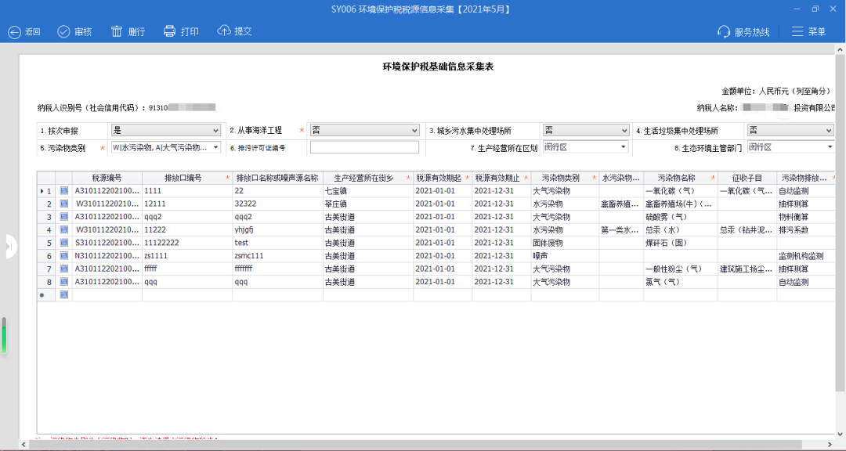Open the 污染物类别 dropdown

point(165,147)
